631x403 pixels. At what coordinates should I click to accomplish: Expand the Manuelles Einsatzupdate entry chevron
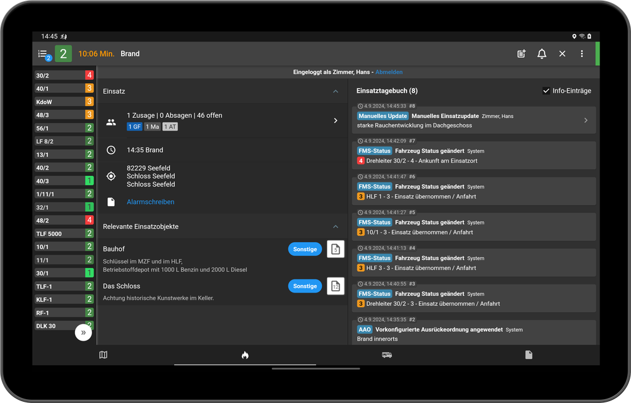pos(586,120)
